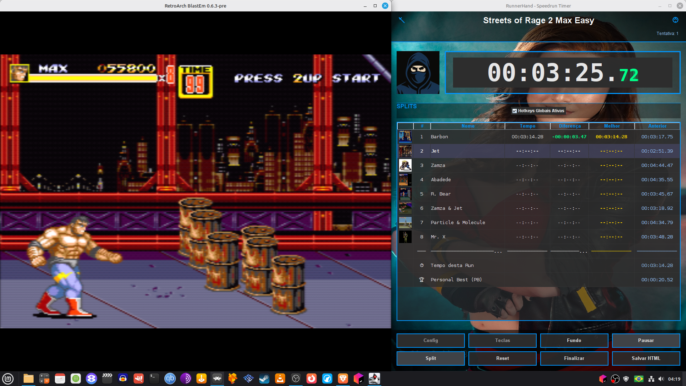This screenshot has width=686, height=386.
Task: Click the Zamza split thumbnail icon
Action: (405, 165)
